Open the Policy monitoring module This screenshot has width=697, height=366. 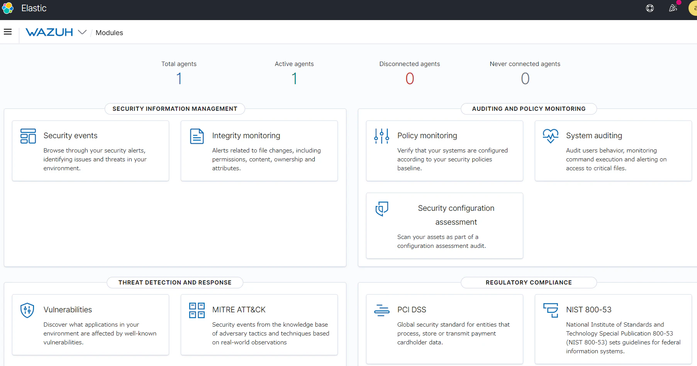(x=444, y=151)
